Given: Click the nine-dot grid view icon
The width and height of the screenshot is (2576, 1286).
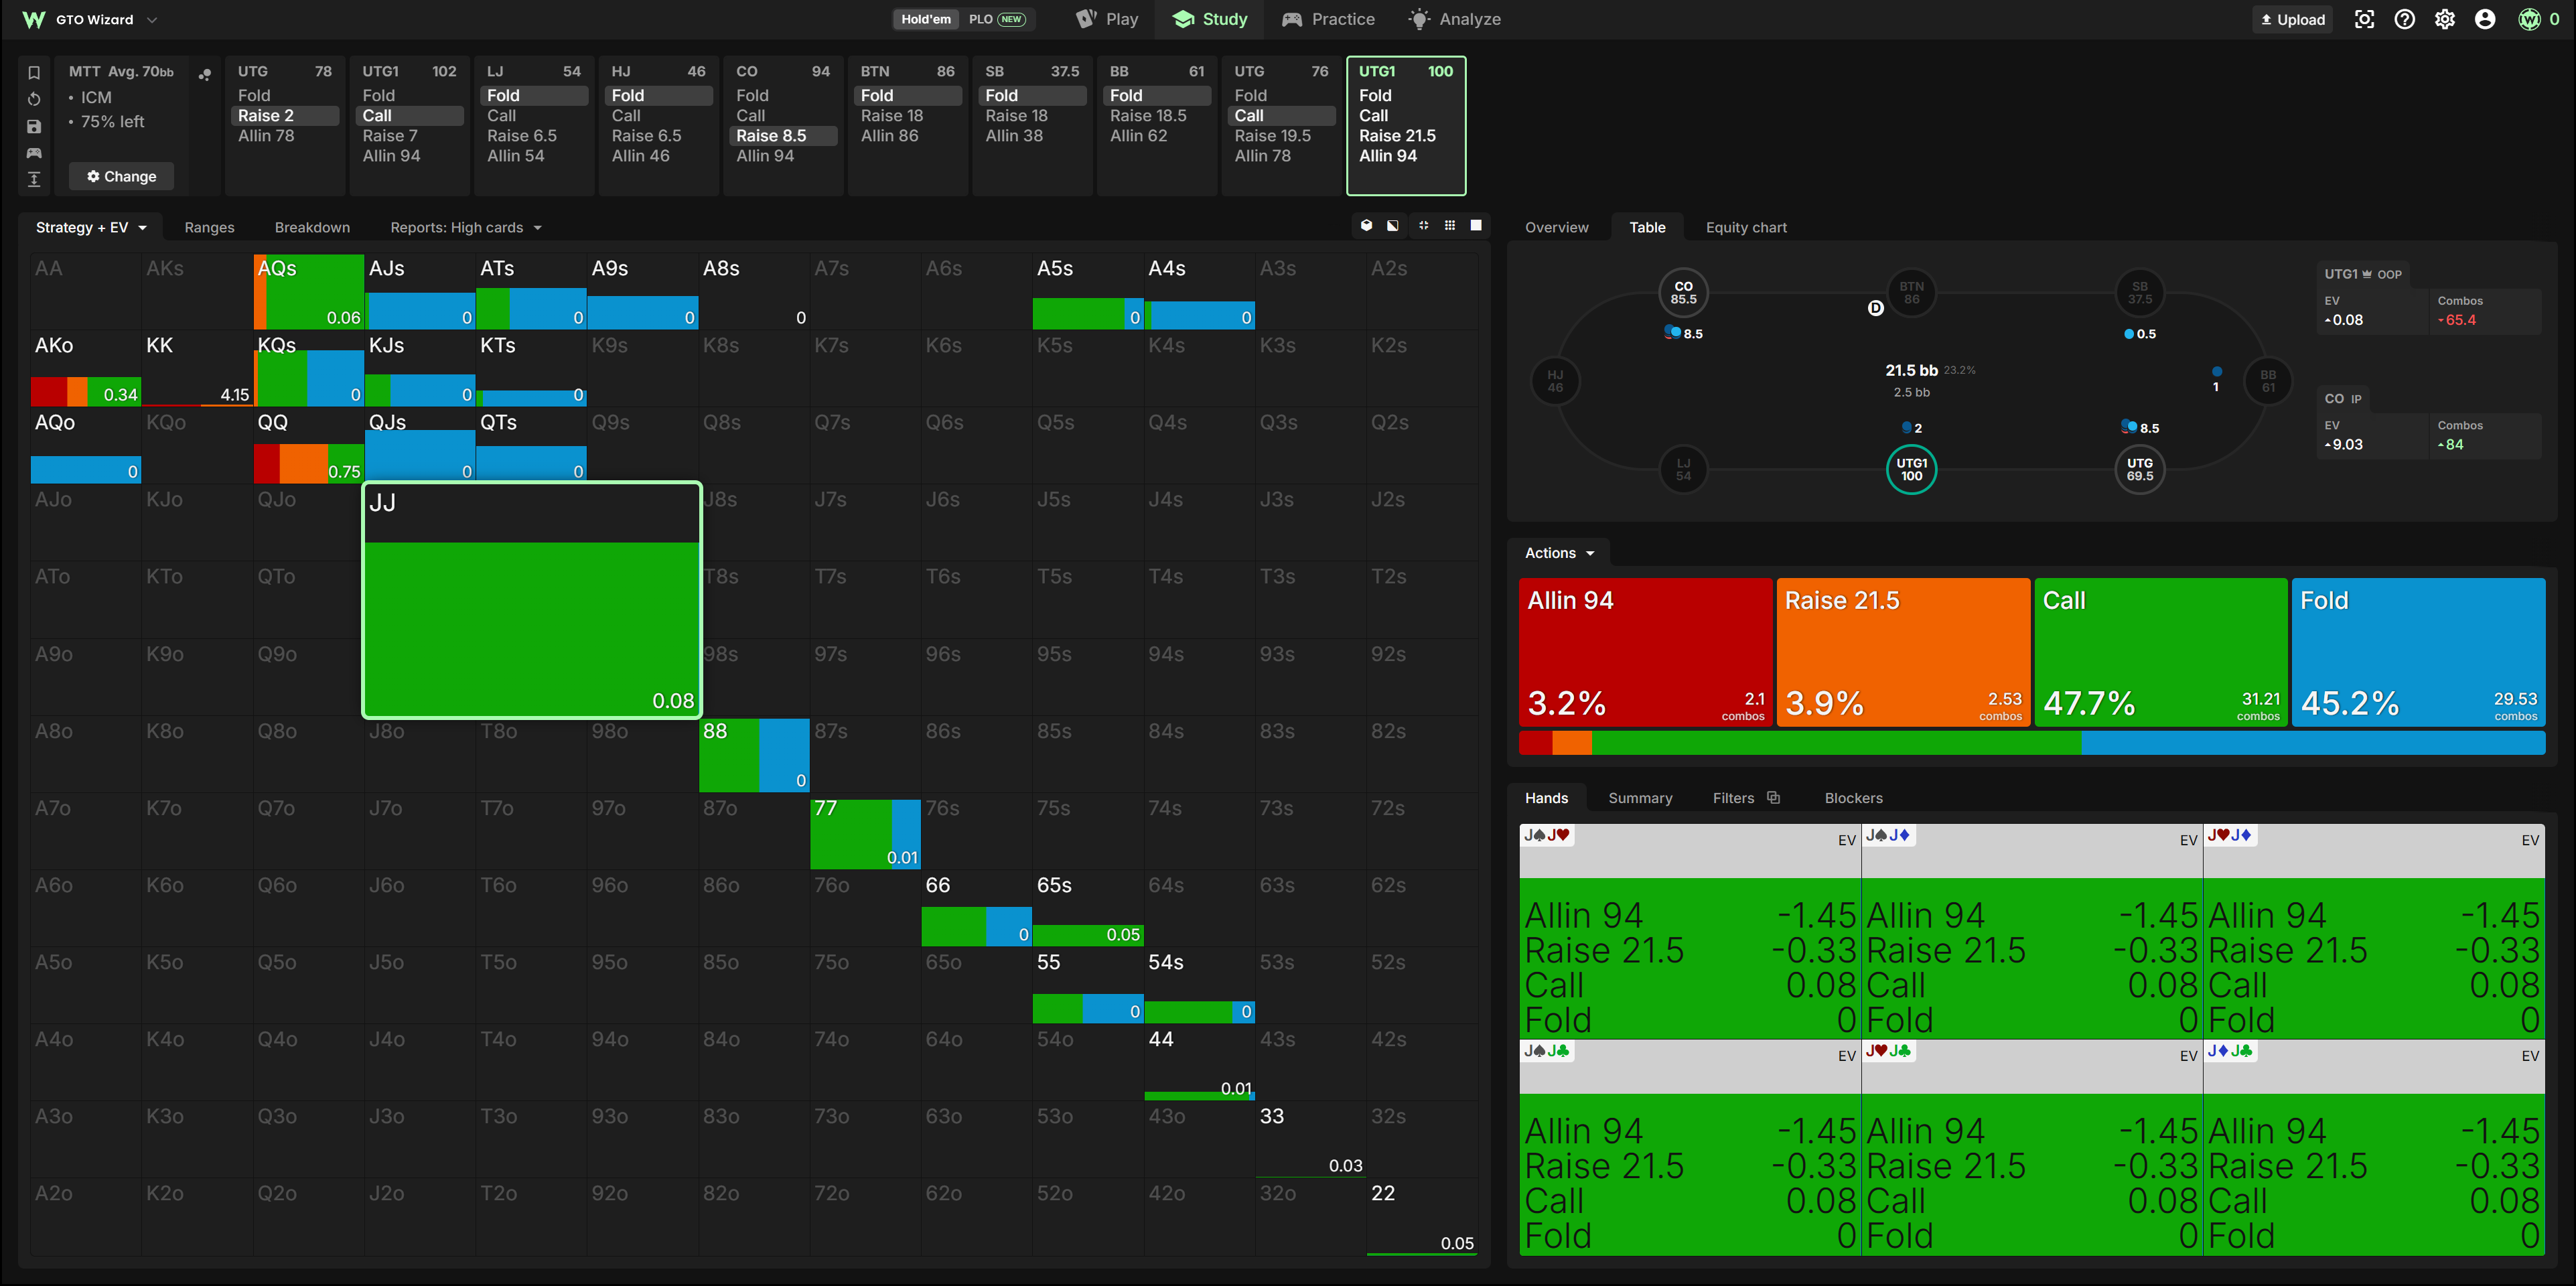Looking at the screenshot, I should [x=1450, y=226].
